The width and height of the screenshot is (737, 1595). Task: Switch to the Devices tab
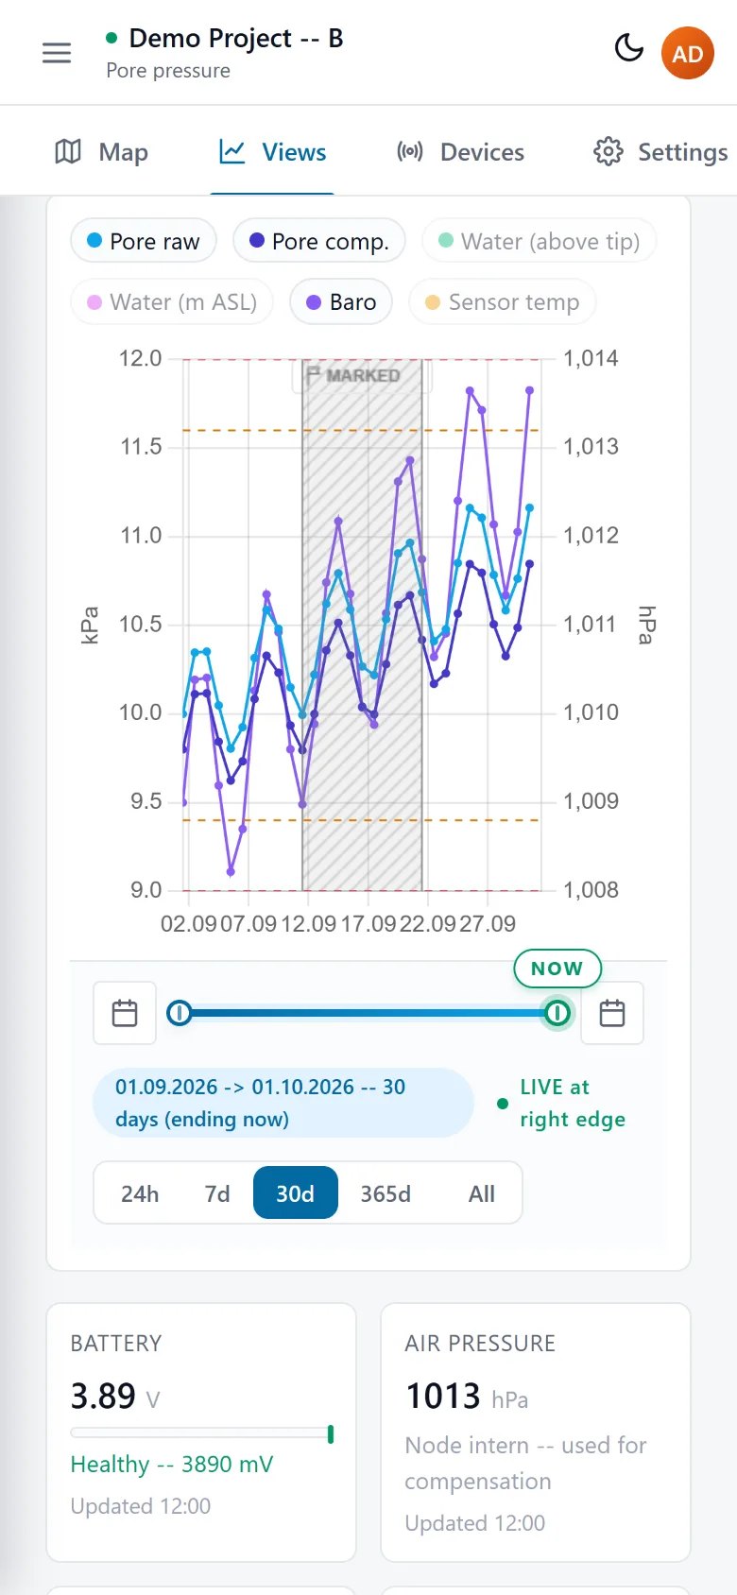click(461, 151)
